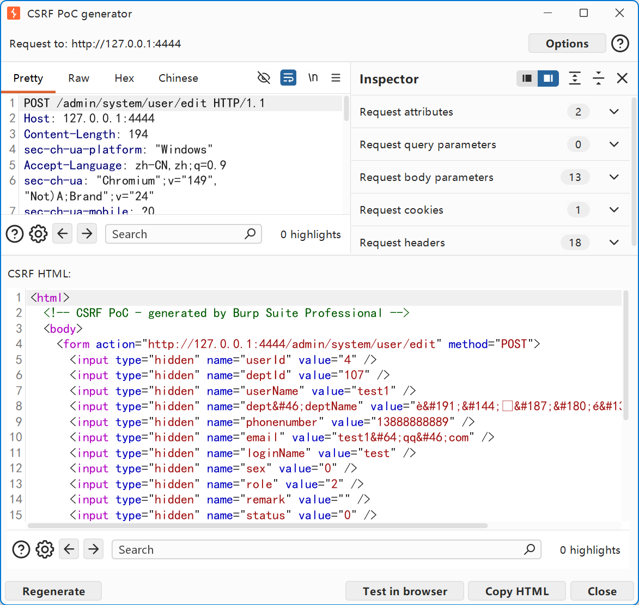
Task: Click the role hidden input line
Action: 216,484
